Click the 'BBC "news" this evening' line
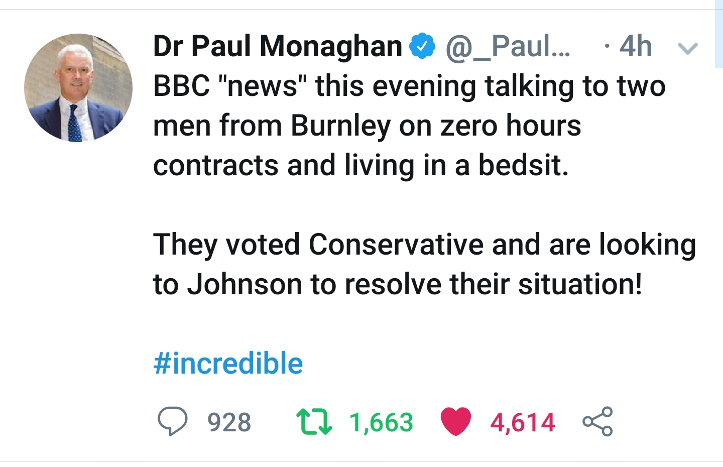The image size is (723, 467). 409,86
